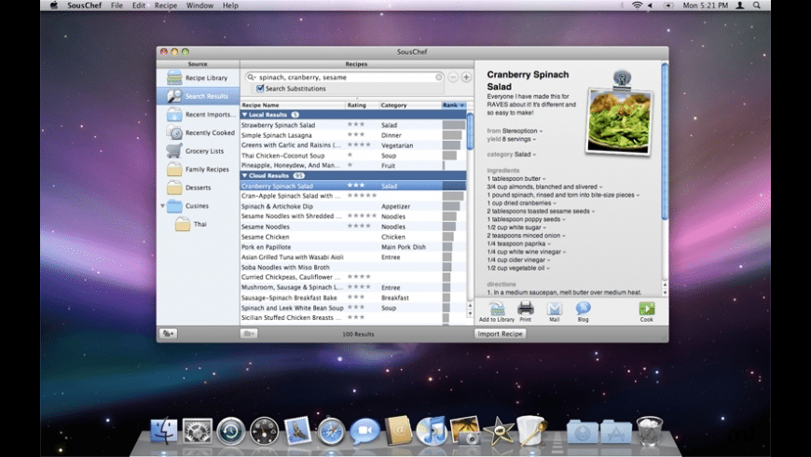Open the Spotlight search in menu bar
This screenshot has width=811, height=457.
click(x=758, y=6)
